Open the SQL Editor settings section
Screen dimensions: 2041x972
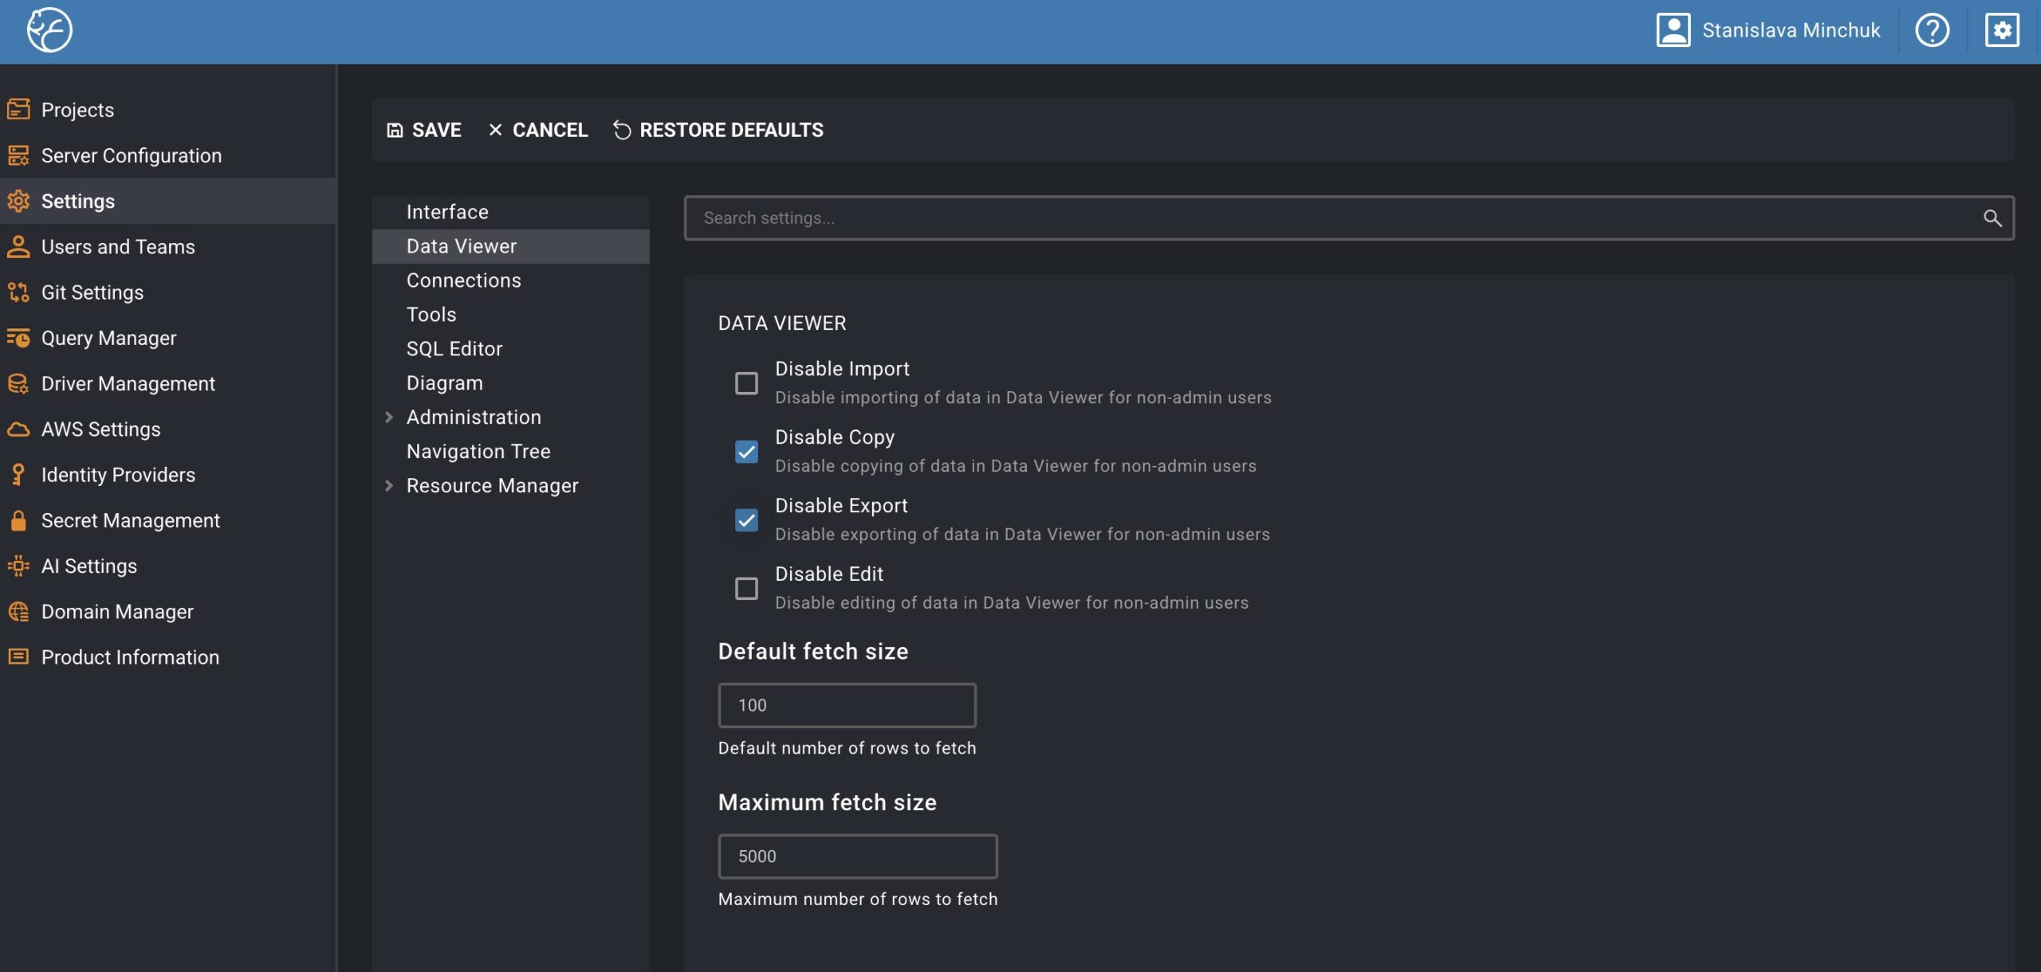[x=454, y=349]
